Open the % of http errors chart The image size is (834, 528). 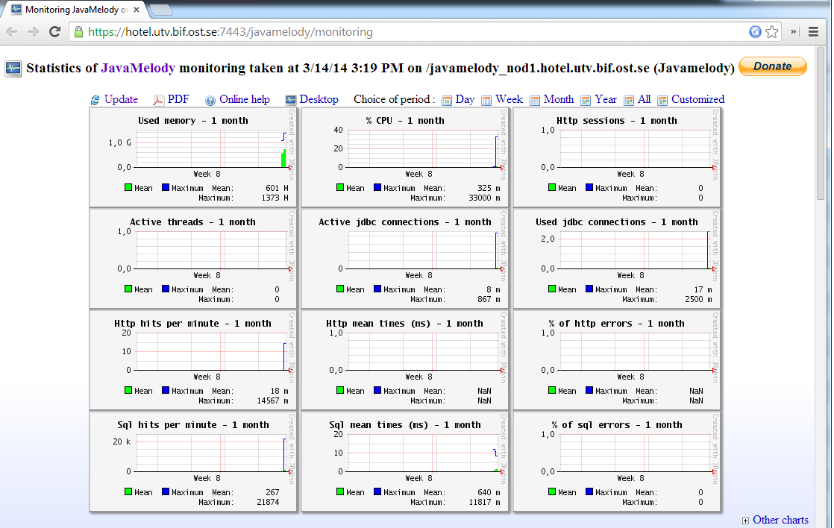(x=616, y=360)
